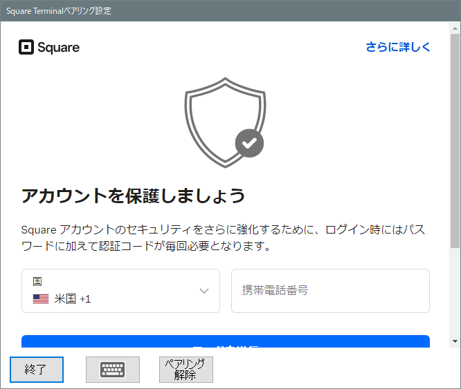The height and width of the screenshot is (389, 461).
Task: Click the アカウントを保護しましょう heading
Action: click(x=134, y=196)
